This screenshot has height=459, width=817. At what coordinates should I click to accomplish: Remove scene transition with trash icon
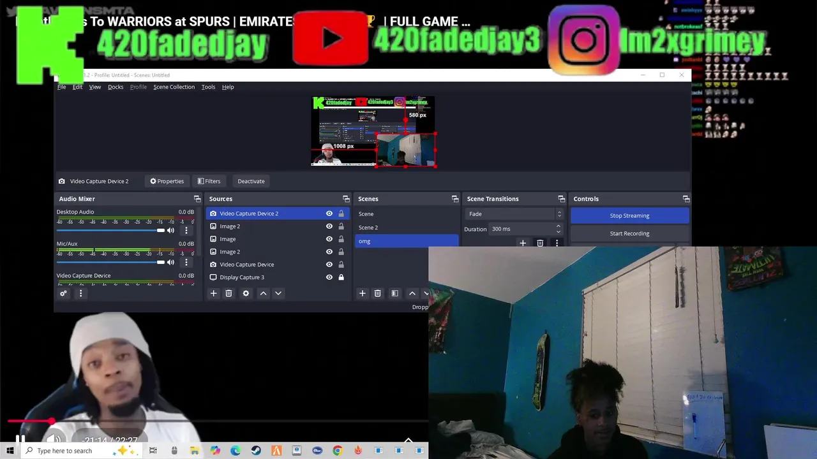click(x=540, y=243)
